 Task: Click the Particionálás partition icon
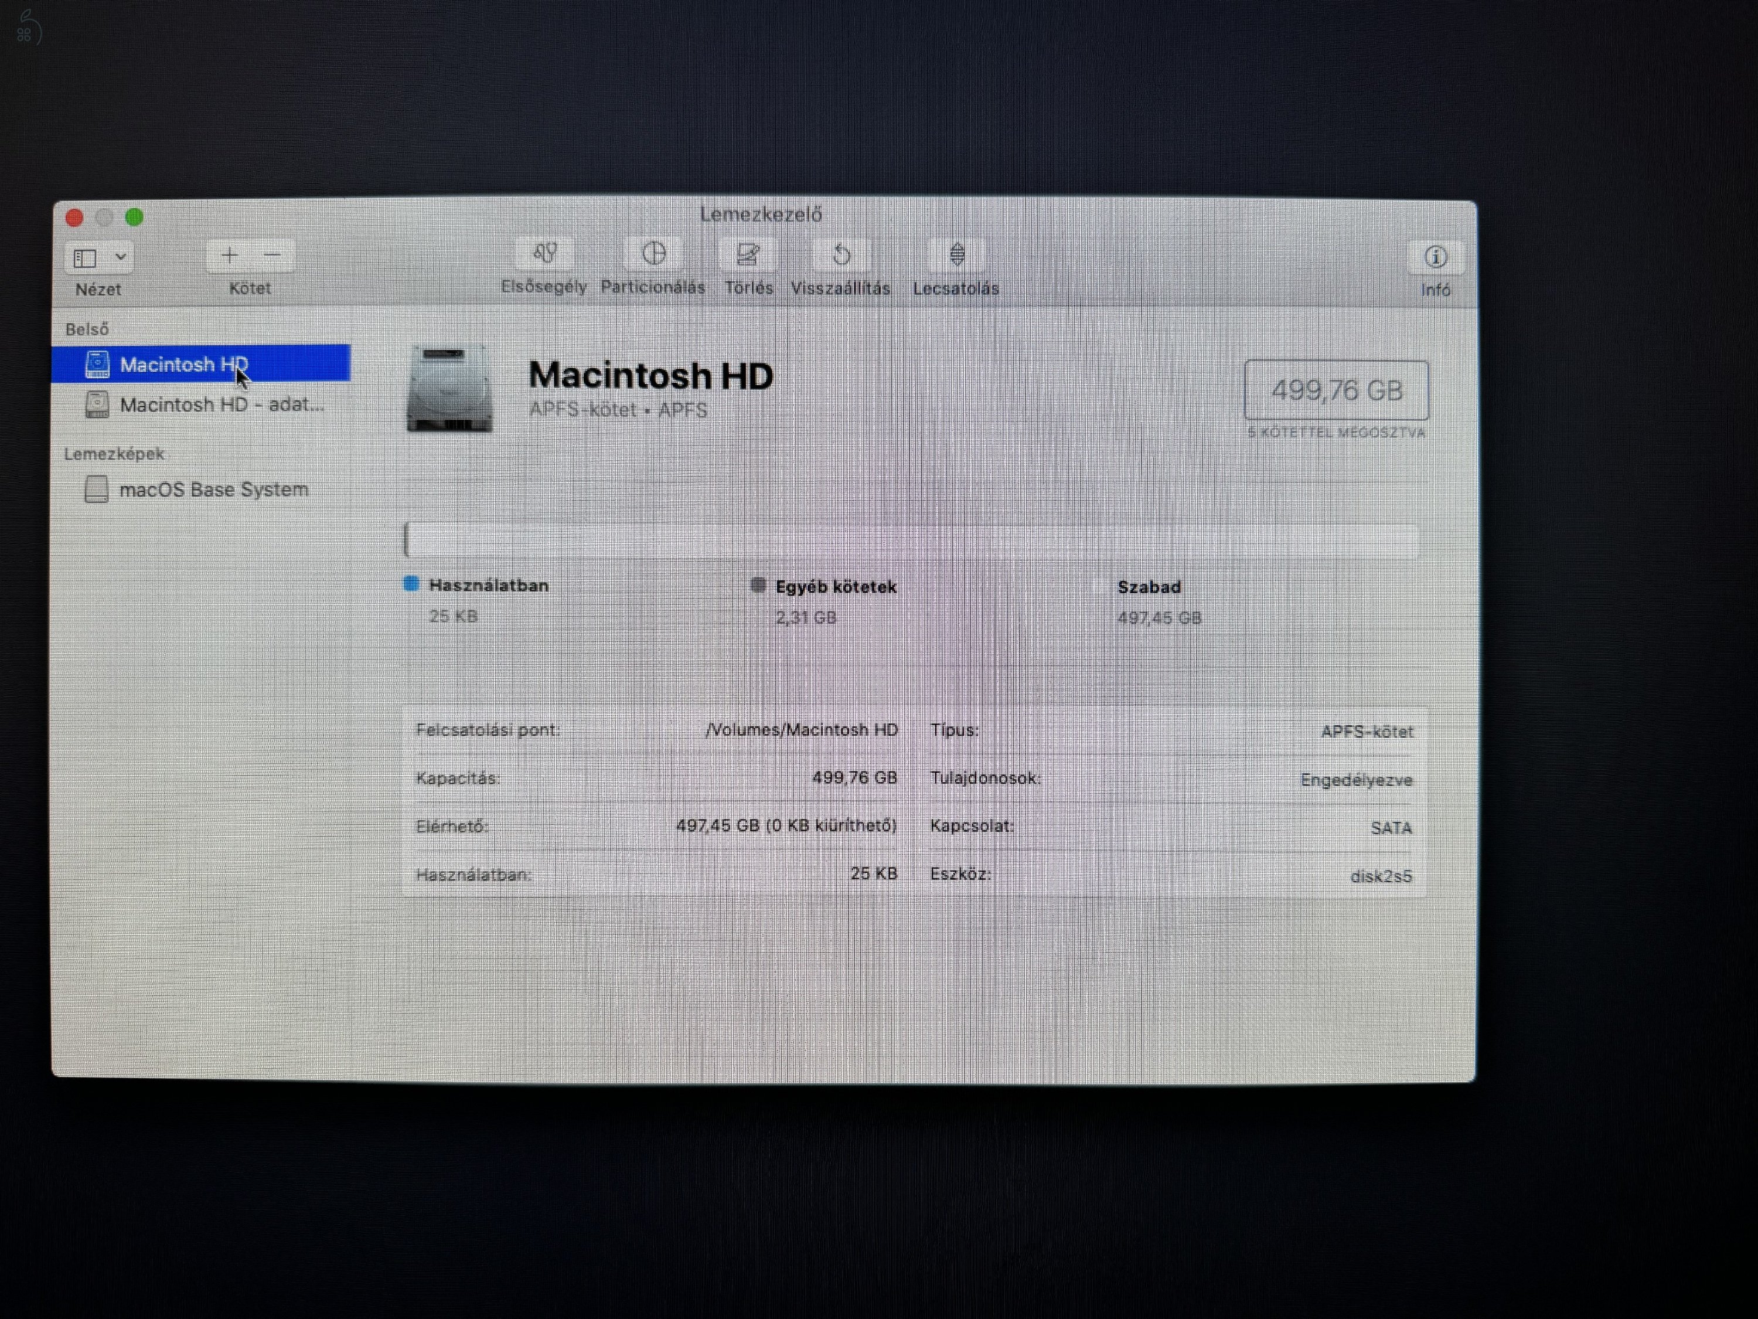(x=653, y=254)
